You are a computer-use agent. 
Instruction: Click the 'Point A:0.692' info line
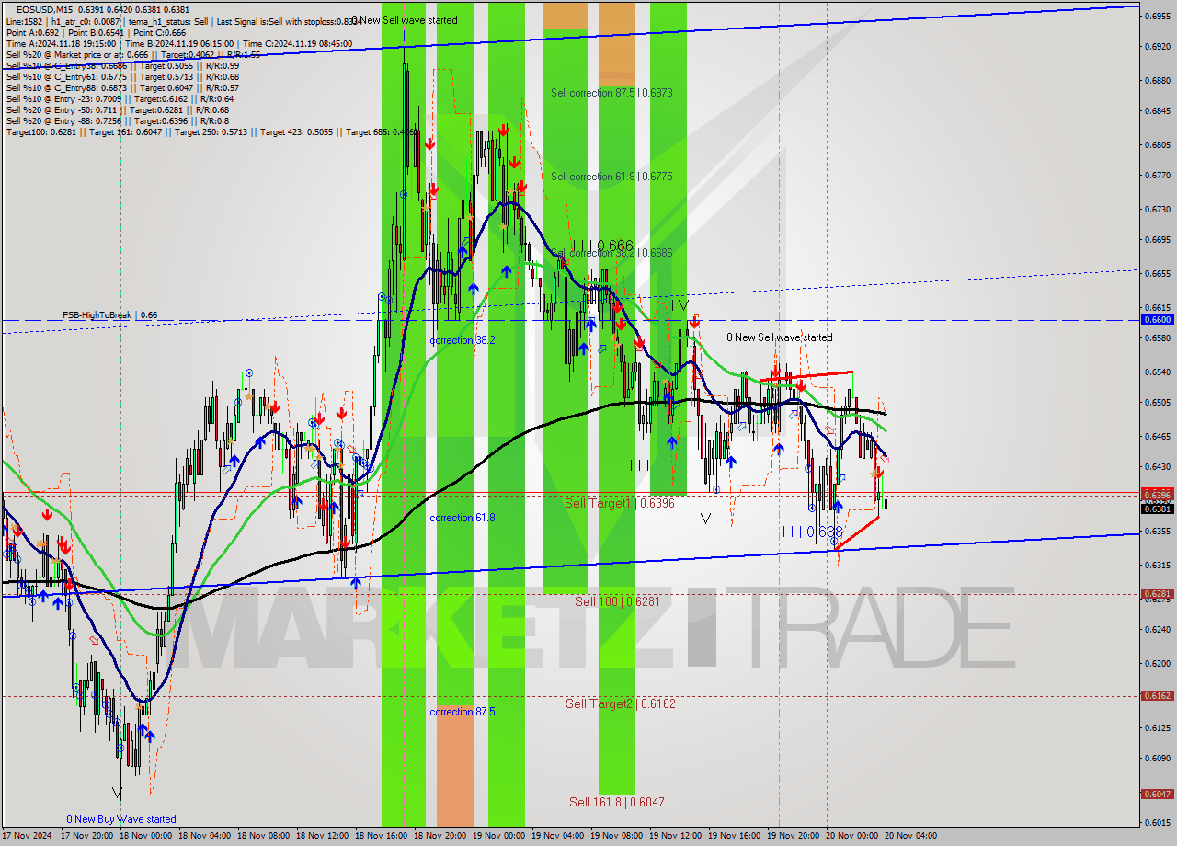click(96, 32)
